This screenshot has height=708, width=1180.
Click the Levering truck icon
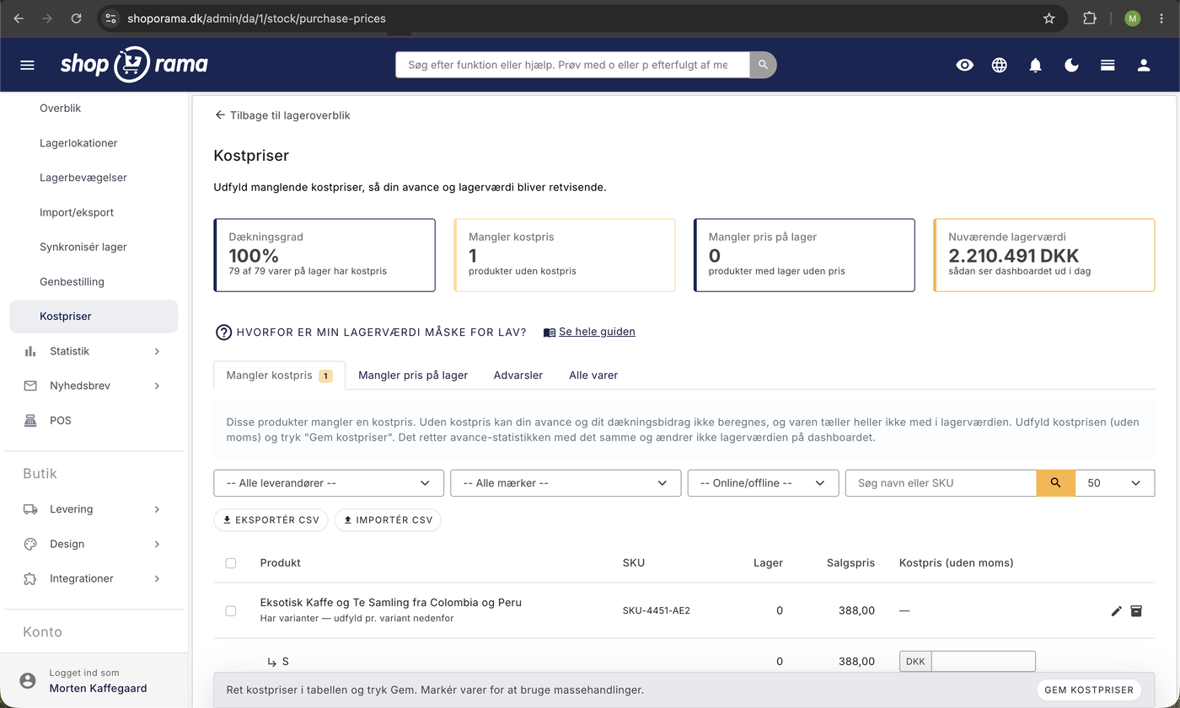click(30, 509)
